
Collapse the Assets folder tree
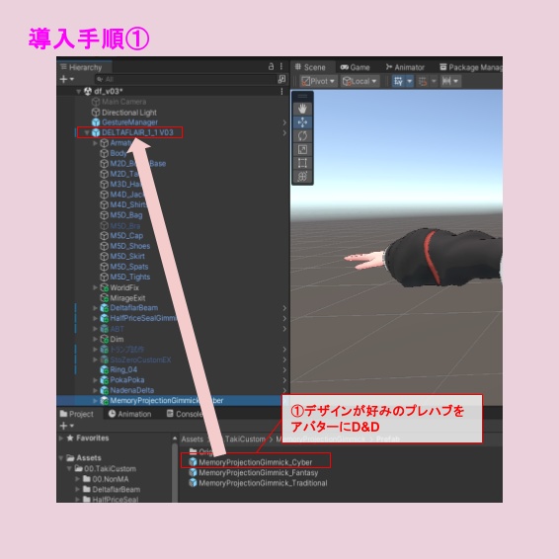[61, 457]
